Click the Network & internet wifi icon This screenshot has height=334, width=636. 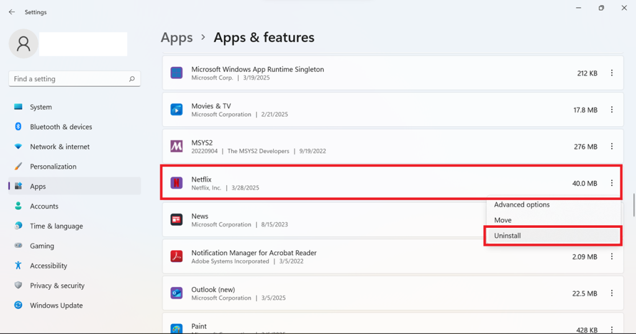pos(18,147)
